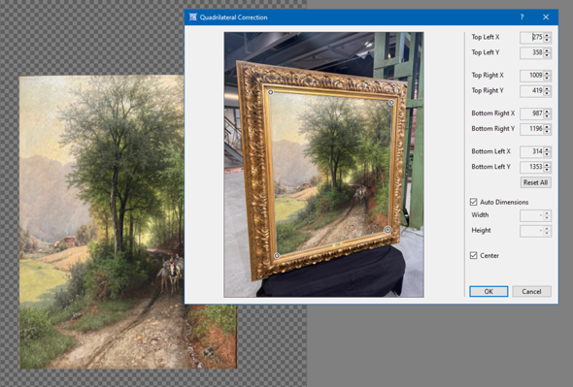Click the Top Right Y input field

coord(531,90)
